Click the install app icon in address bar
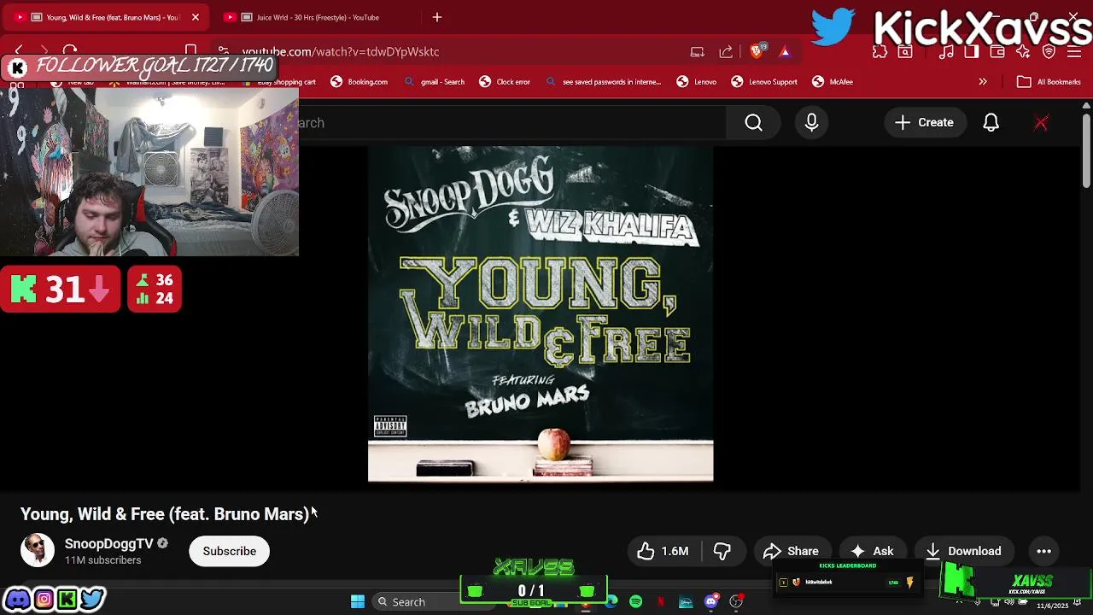Image resolution: width=1093 pixels, height=615 pixels. click(698, 52)
